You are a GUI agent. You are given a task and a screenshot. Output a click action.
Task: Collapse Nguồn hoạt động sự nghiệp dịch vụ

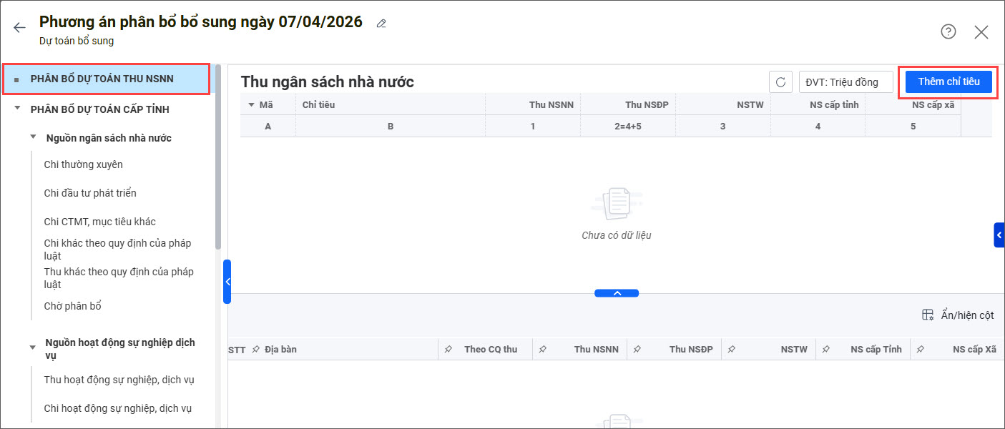pos(33,348)
